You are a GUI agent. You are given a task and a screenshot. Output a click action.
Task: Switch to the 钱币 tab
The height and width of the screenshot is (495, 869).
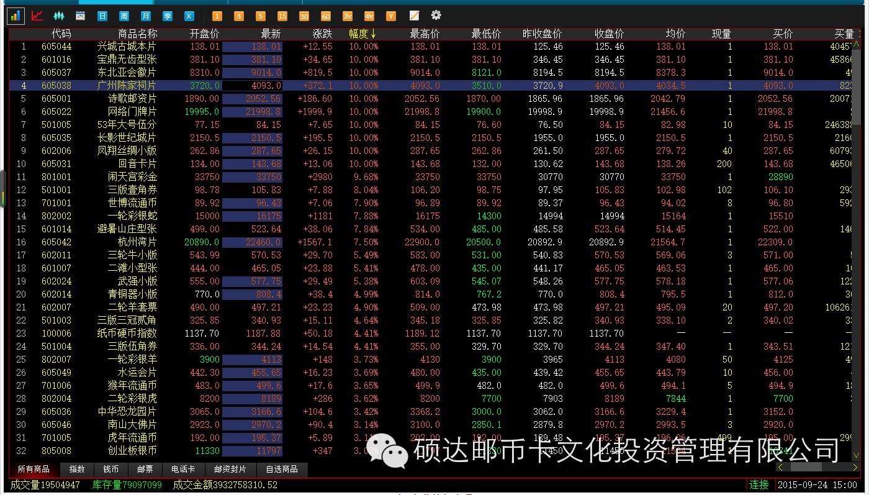[111, 470]
